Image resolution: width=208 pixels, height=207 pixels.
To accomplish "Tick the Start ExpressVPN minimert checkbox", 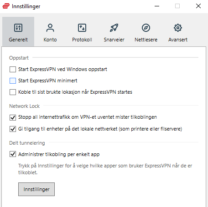I will point(13,81).
